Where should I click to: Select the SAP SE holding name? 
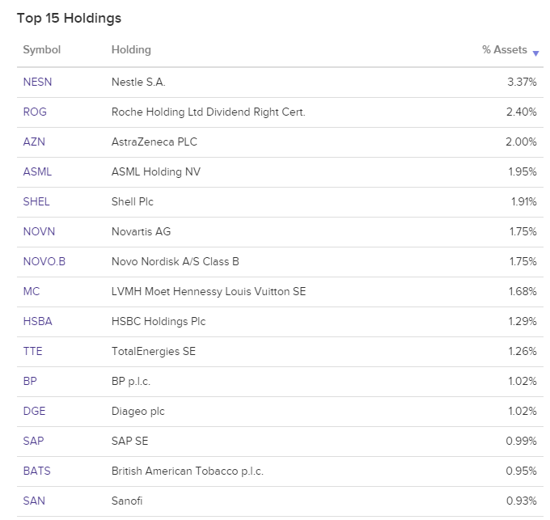pyautogui.click(x=129, y=441)
